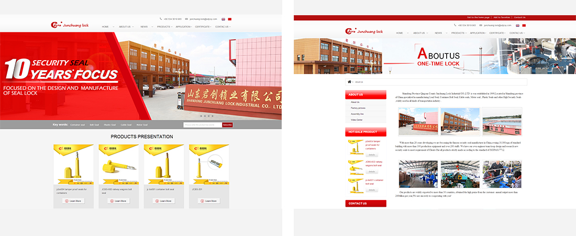Click 'Bolt Seal' keyword link

click(x=94, y=125)
